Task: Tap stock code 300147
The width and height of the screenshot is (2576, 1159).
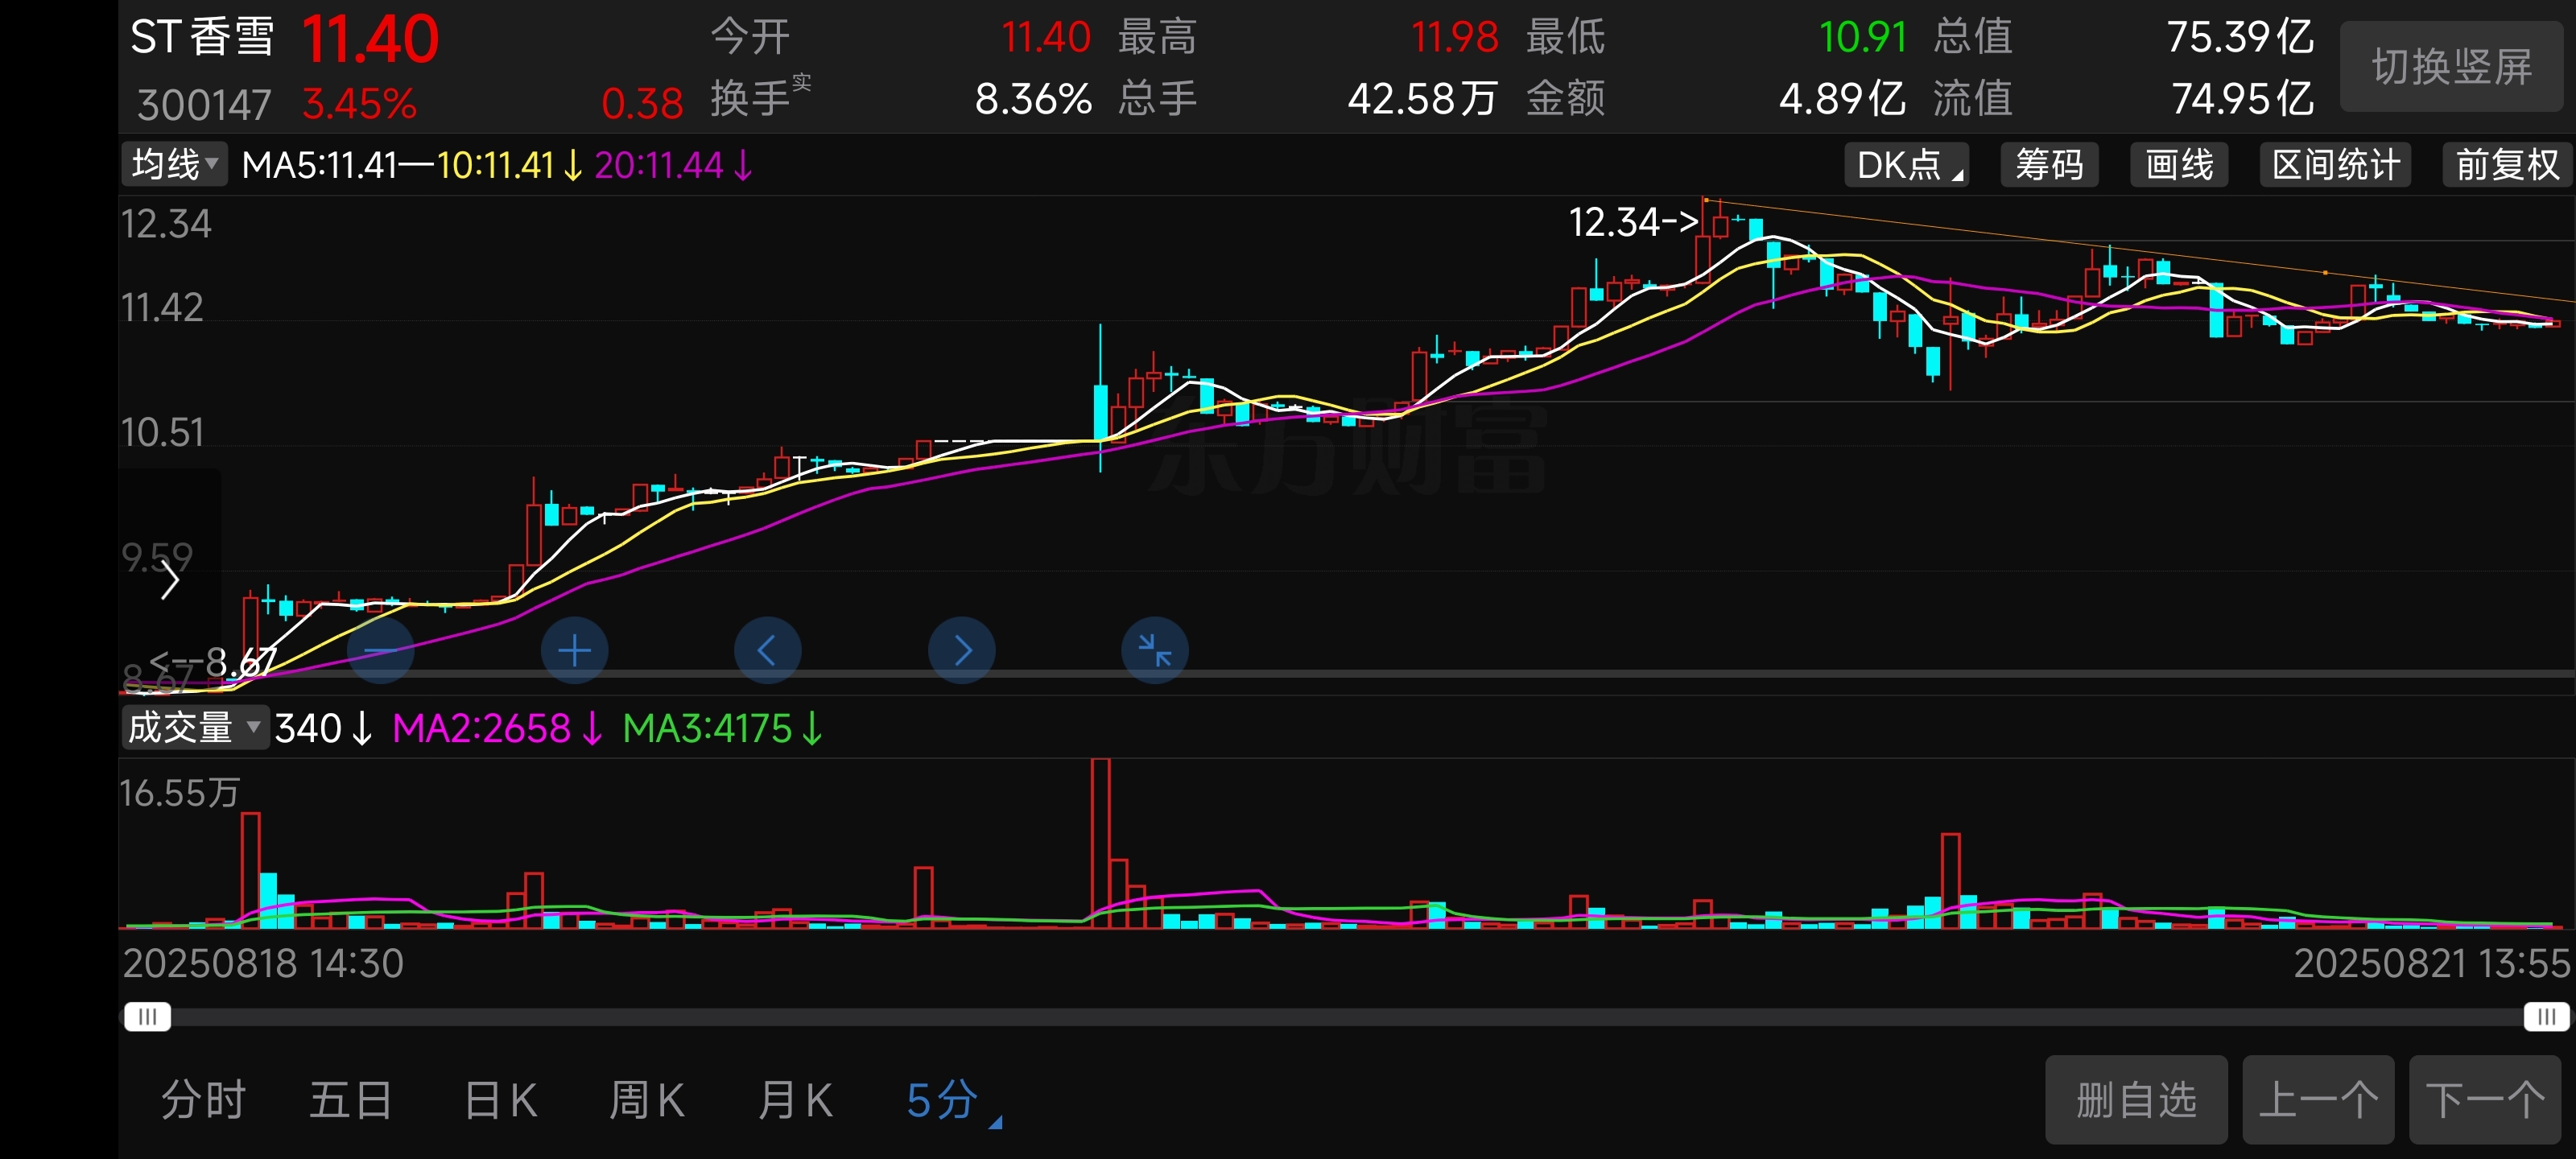Action: coord(204,105)
